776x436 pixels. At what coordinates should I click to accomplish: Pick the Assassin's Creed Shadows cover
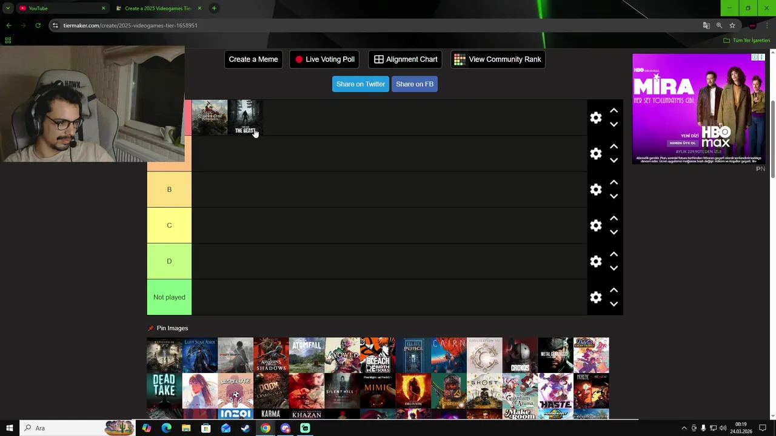pyautogui.click(x=271, y=355)
